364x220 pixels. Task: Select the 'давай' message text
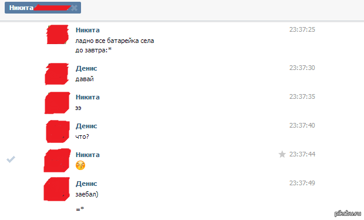point(85,79)
